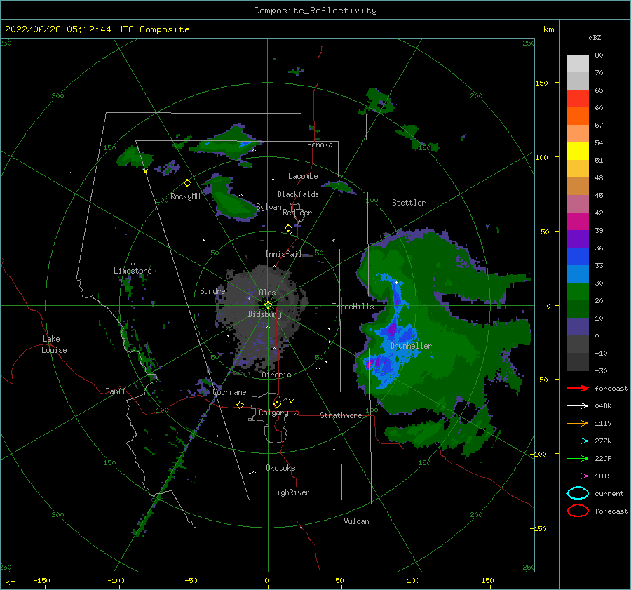Click the Airdrie label
The image size is (631, 590).
(276, 375)
